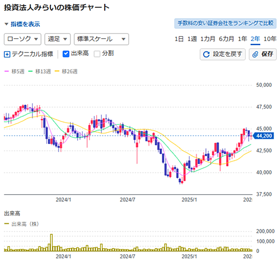Click the 47,500 price axis label
The width and height of the screenshot is (279, 260).
pos(264,107)
